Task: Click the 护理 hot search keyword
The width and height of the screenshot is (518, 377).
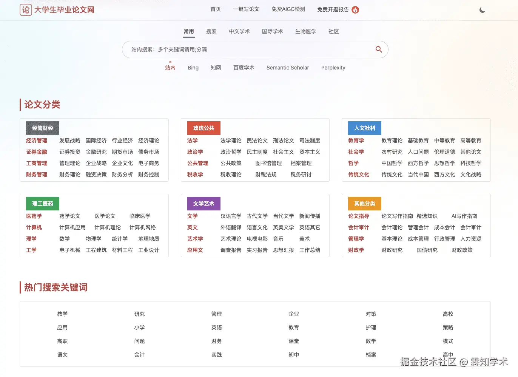Action: pyautogui.click(x=371, y=328)
